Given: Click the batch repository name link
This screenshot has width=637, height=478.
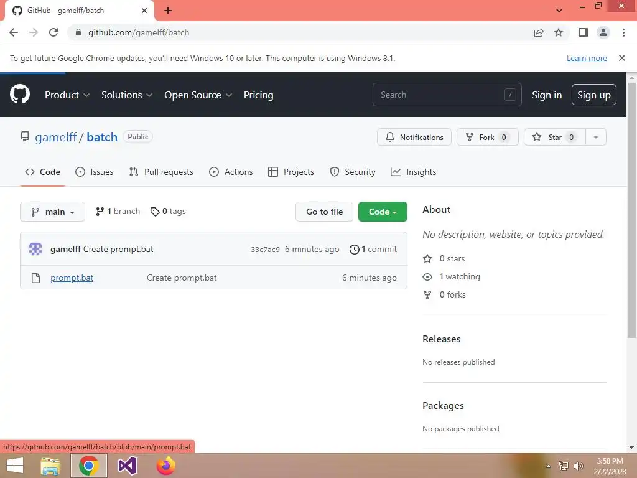Looking at the screenshot, I should [102, 137].
